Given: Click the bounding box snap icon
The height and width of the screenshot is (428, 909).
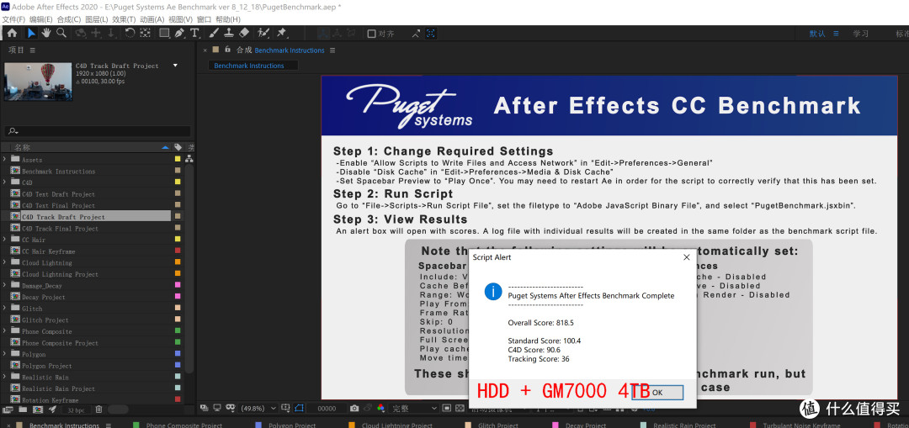Looking at the screenshot, I should [x=431, y=33].
